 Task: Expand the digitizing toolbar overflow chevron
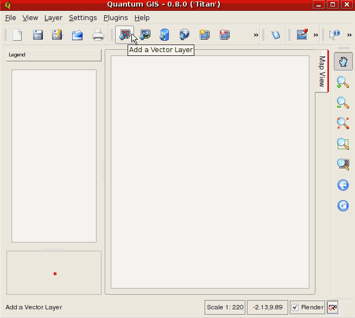click(x=315, y=35)
